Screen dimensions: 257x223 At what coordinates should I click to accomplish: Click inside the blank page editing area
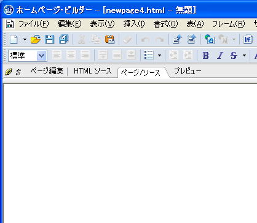(130, 153)
